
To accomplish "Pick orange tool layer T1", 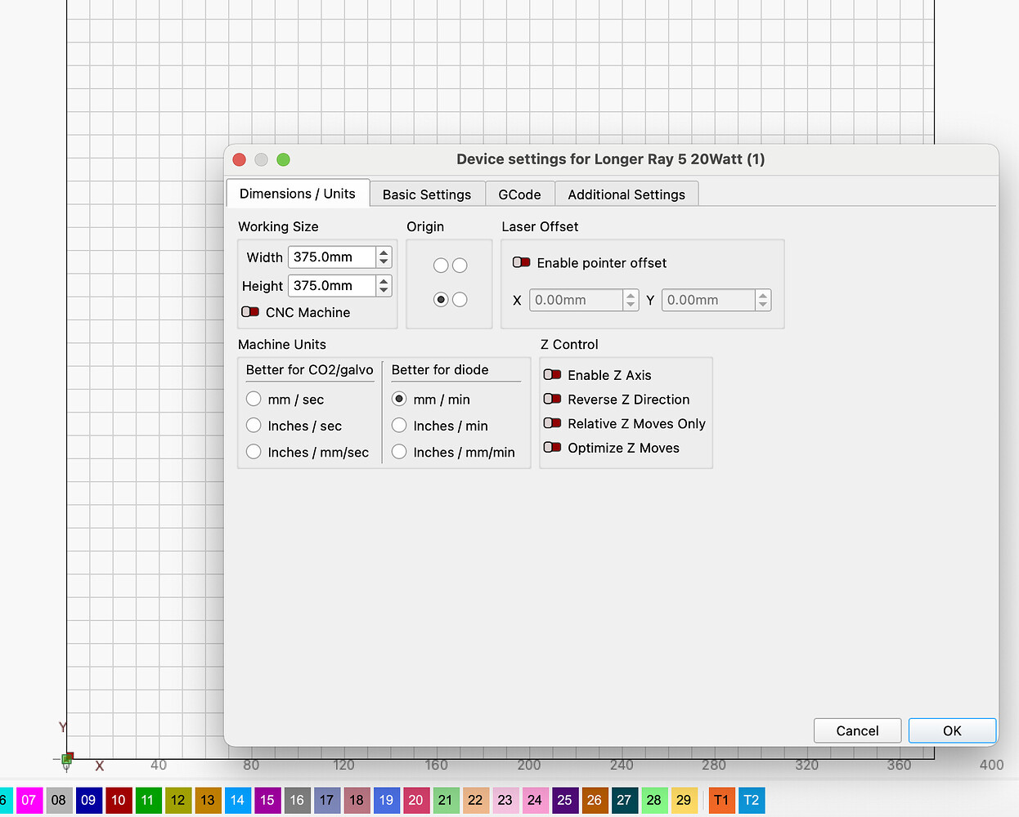I will tap(721, 800).
